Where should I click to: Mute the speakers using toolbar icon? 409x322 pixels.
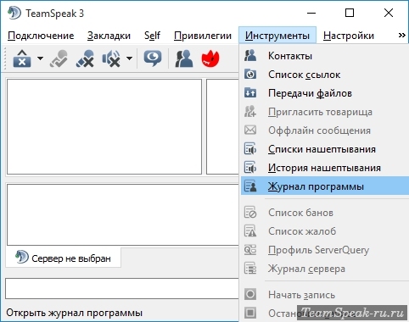(x=111, y=58)
